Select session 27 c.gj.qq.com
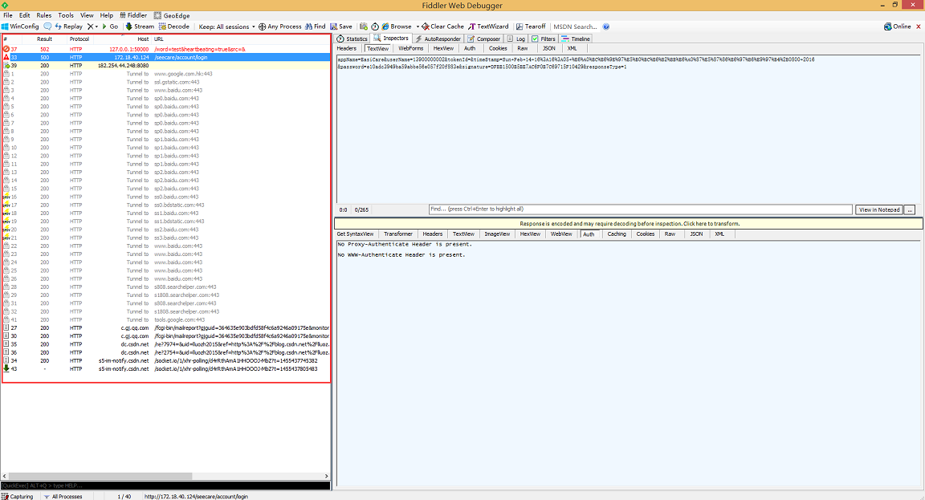 point(165,327)
